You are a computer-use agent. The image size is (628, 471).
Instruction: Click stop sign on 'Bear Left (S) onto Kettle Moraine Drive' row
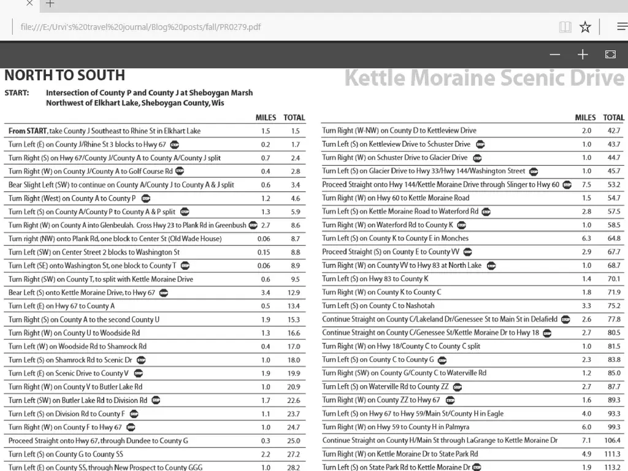coord(163,293)
